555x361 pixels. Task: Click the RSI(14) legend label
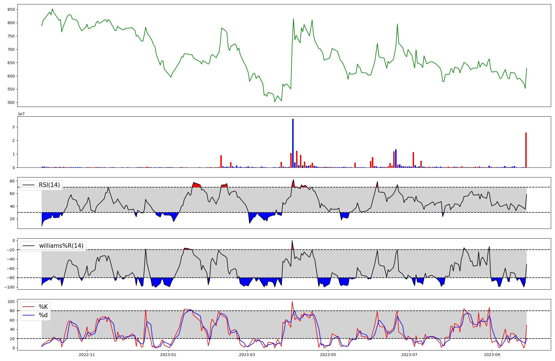[49, 185]
